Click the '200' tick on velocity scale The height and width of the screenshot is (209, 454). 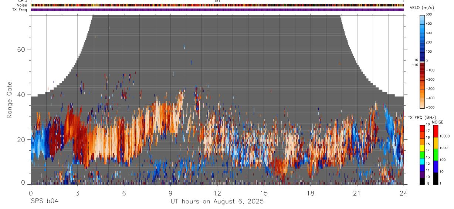[429, 42]
